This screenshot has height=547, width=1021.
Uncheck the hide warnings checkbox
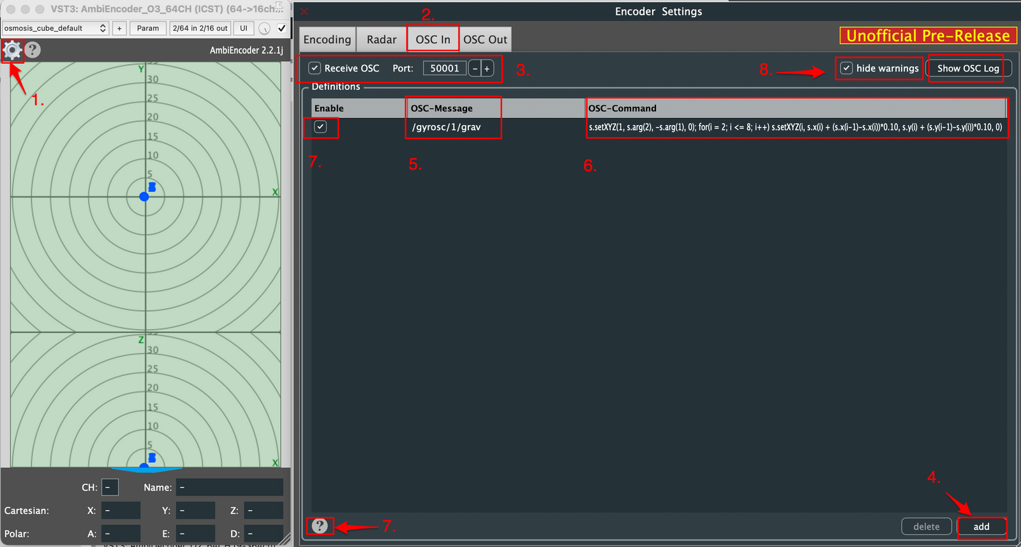pyautogui.click(x=846, y=68)
